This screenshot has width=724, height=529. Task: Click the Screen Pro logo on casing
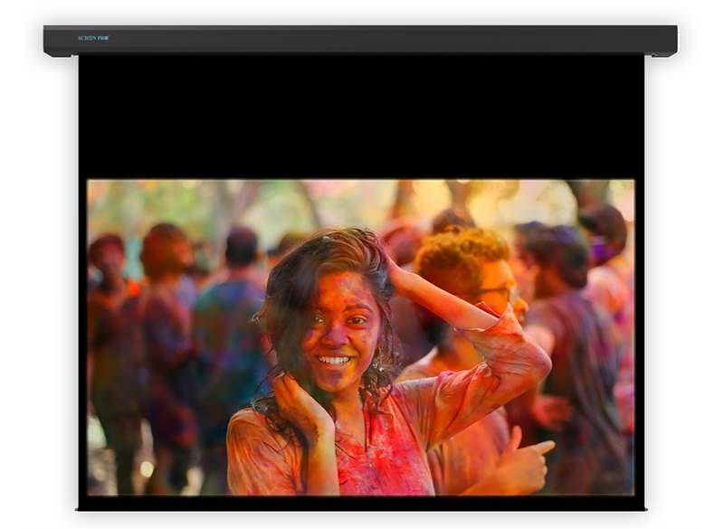tap(92, 38)
